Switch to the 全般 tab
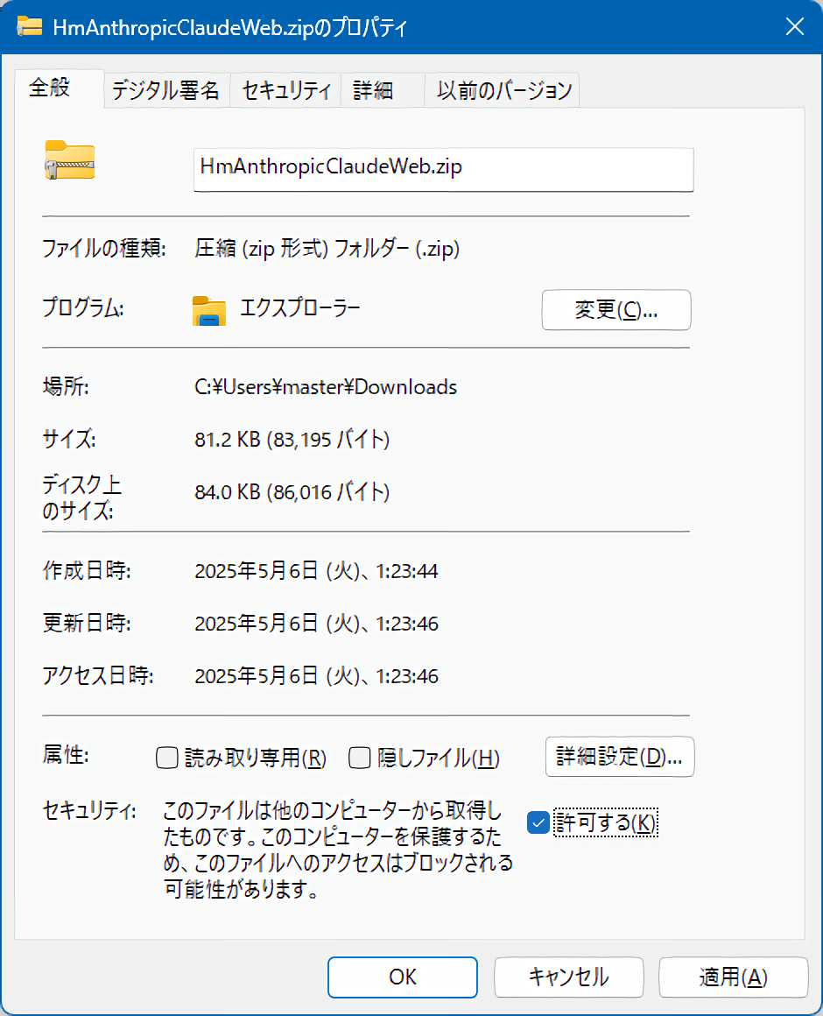 [50, 89]
